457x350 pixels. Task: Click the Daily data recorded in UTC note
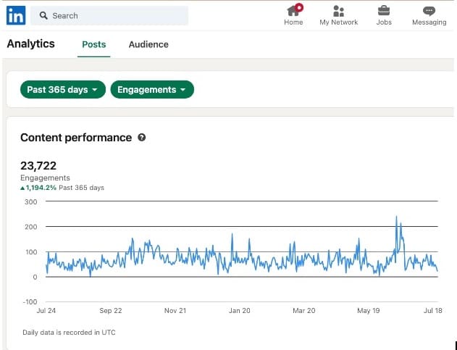coord(69,333)
